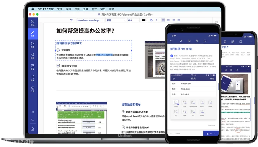
Task: Open the 工具 tools panel in sidebar
Action: pyautogui.click(x=33, y=89)
